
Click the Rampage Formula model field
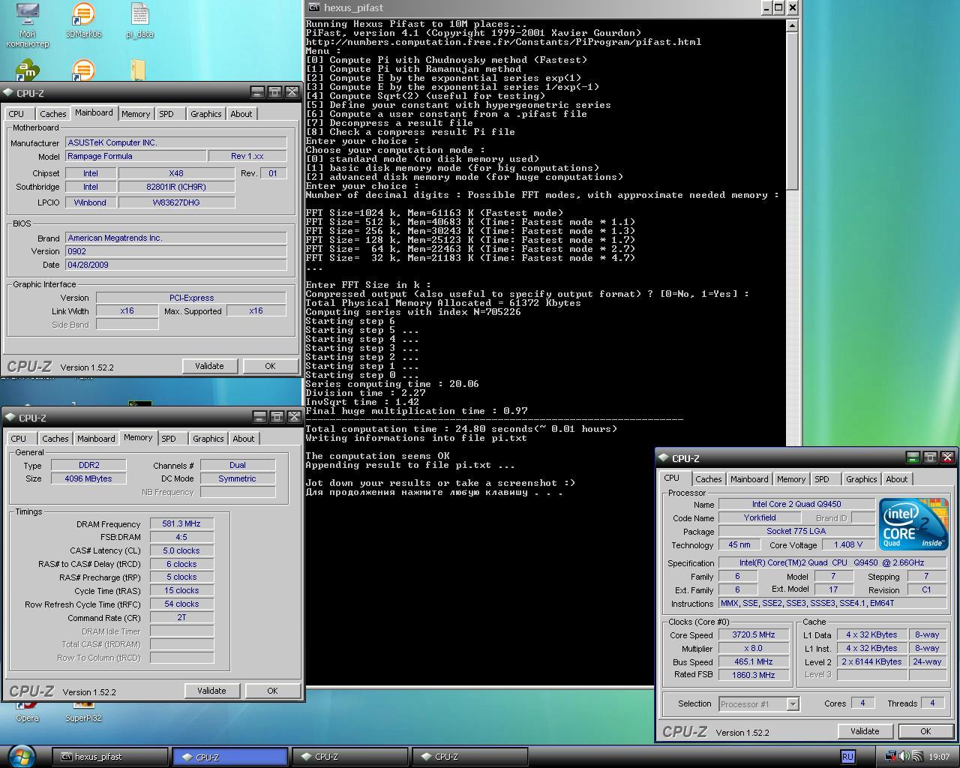(136, 156)
